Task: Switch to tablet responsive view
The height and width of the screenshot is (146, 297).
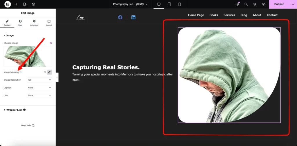Action: 169,4
